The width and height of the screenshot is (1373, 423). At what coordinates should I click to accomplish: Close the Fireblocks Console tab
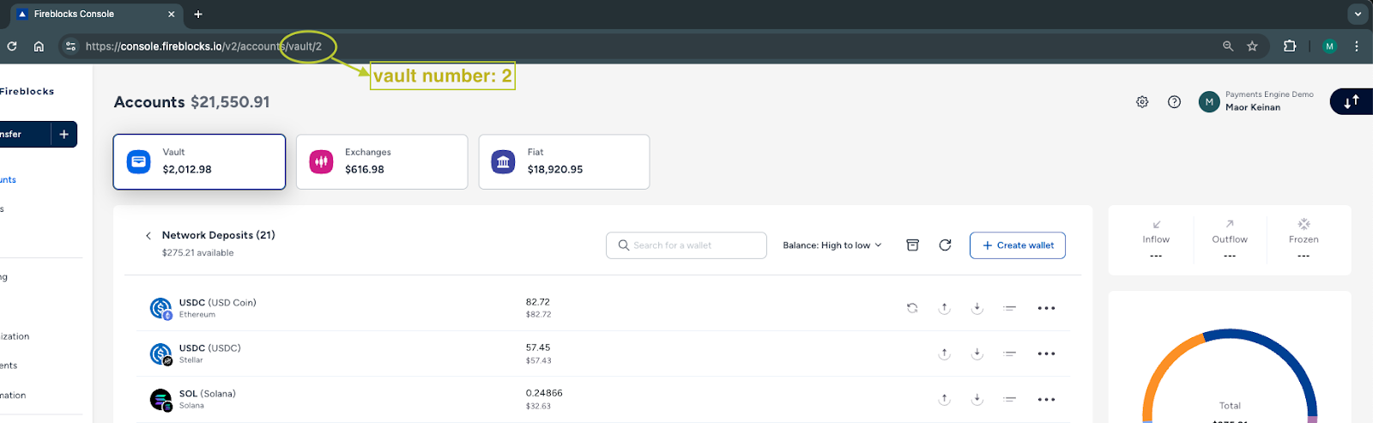pos(171,14)
